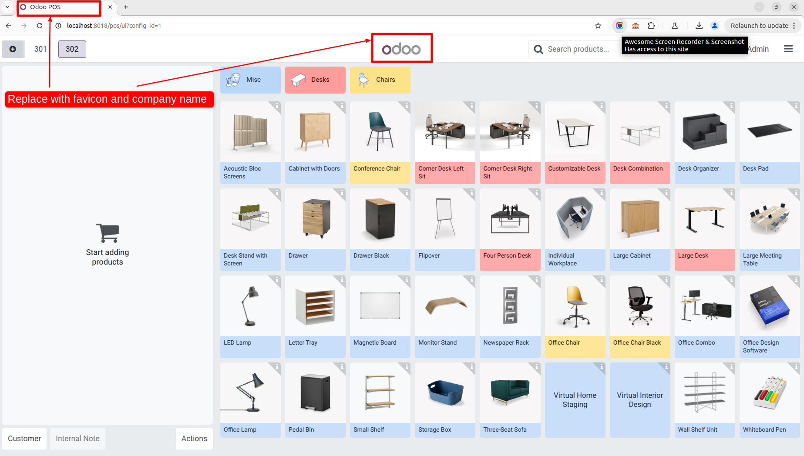
Task: Select Large Meeting Table product
Action: [x=770, y=230]
